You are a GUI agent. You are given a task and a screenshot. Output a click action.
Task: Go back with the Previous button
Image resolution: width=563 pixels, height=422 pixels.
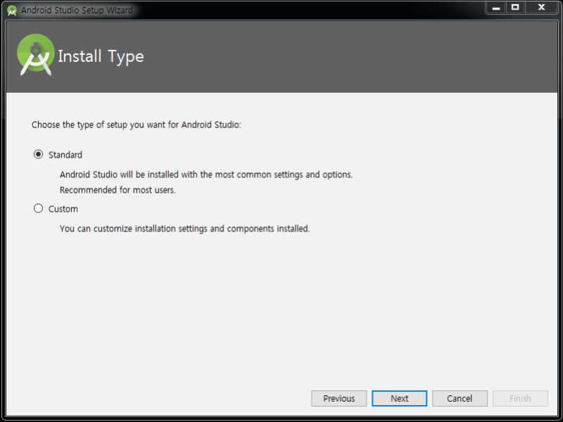pyautogui.click(x=339, y=398)
